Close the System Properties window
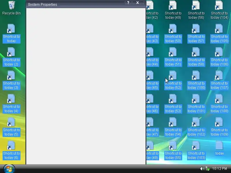The height and width of the screenshot is (173, 231). 138,3
